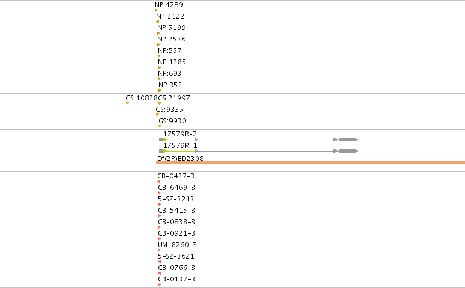Select the NP:2122 insertion label
Viewport: 465px width, 288px height.
click(170, 16)
